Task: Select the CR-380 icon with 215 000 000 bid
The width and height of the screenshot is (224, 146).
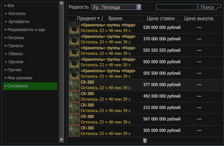Action: [x=74, y=108]
